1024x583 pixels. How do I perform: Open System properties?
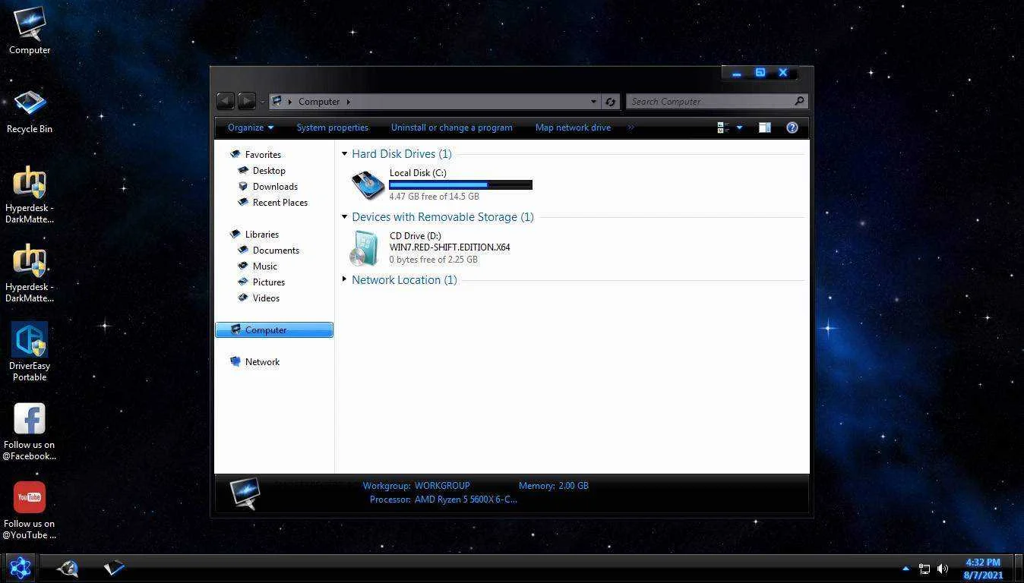pos(333,128)
